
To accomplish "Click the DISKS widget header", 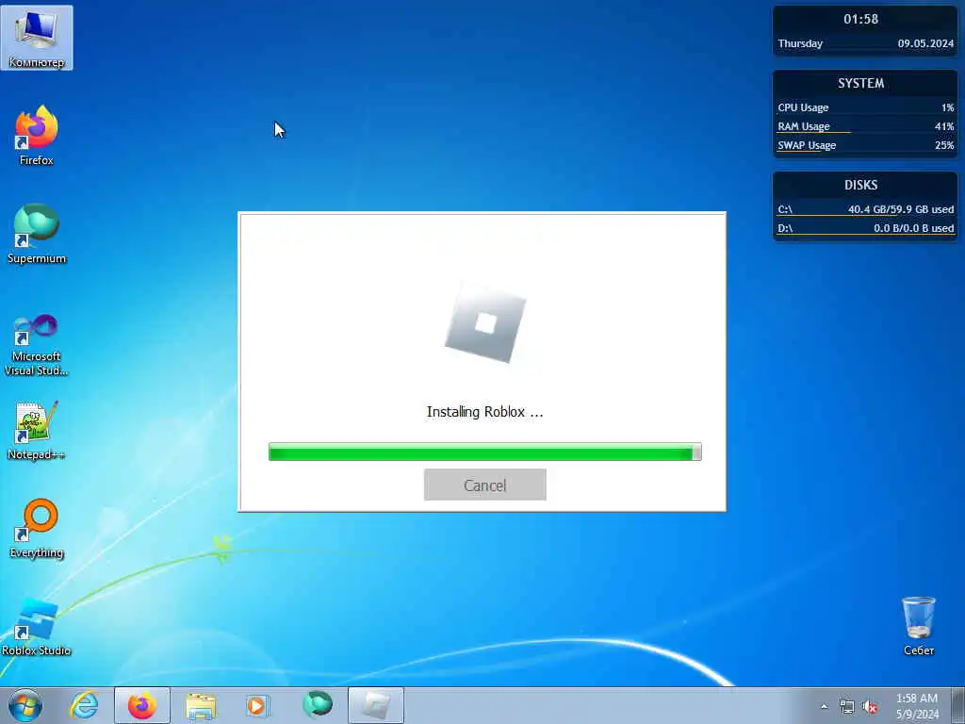I will (x=860, y=185).
